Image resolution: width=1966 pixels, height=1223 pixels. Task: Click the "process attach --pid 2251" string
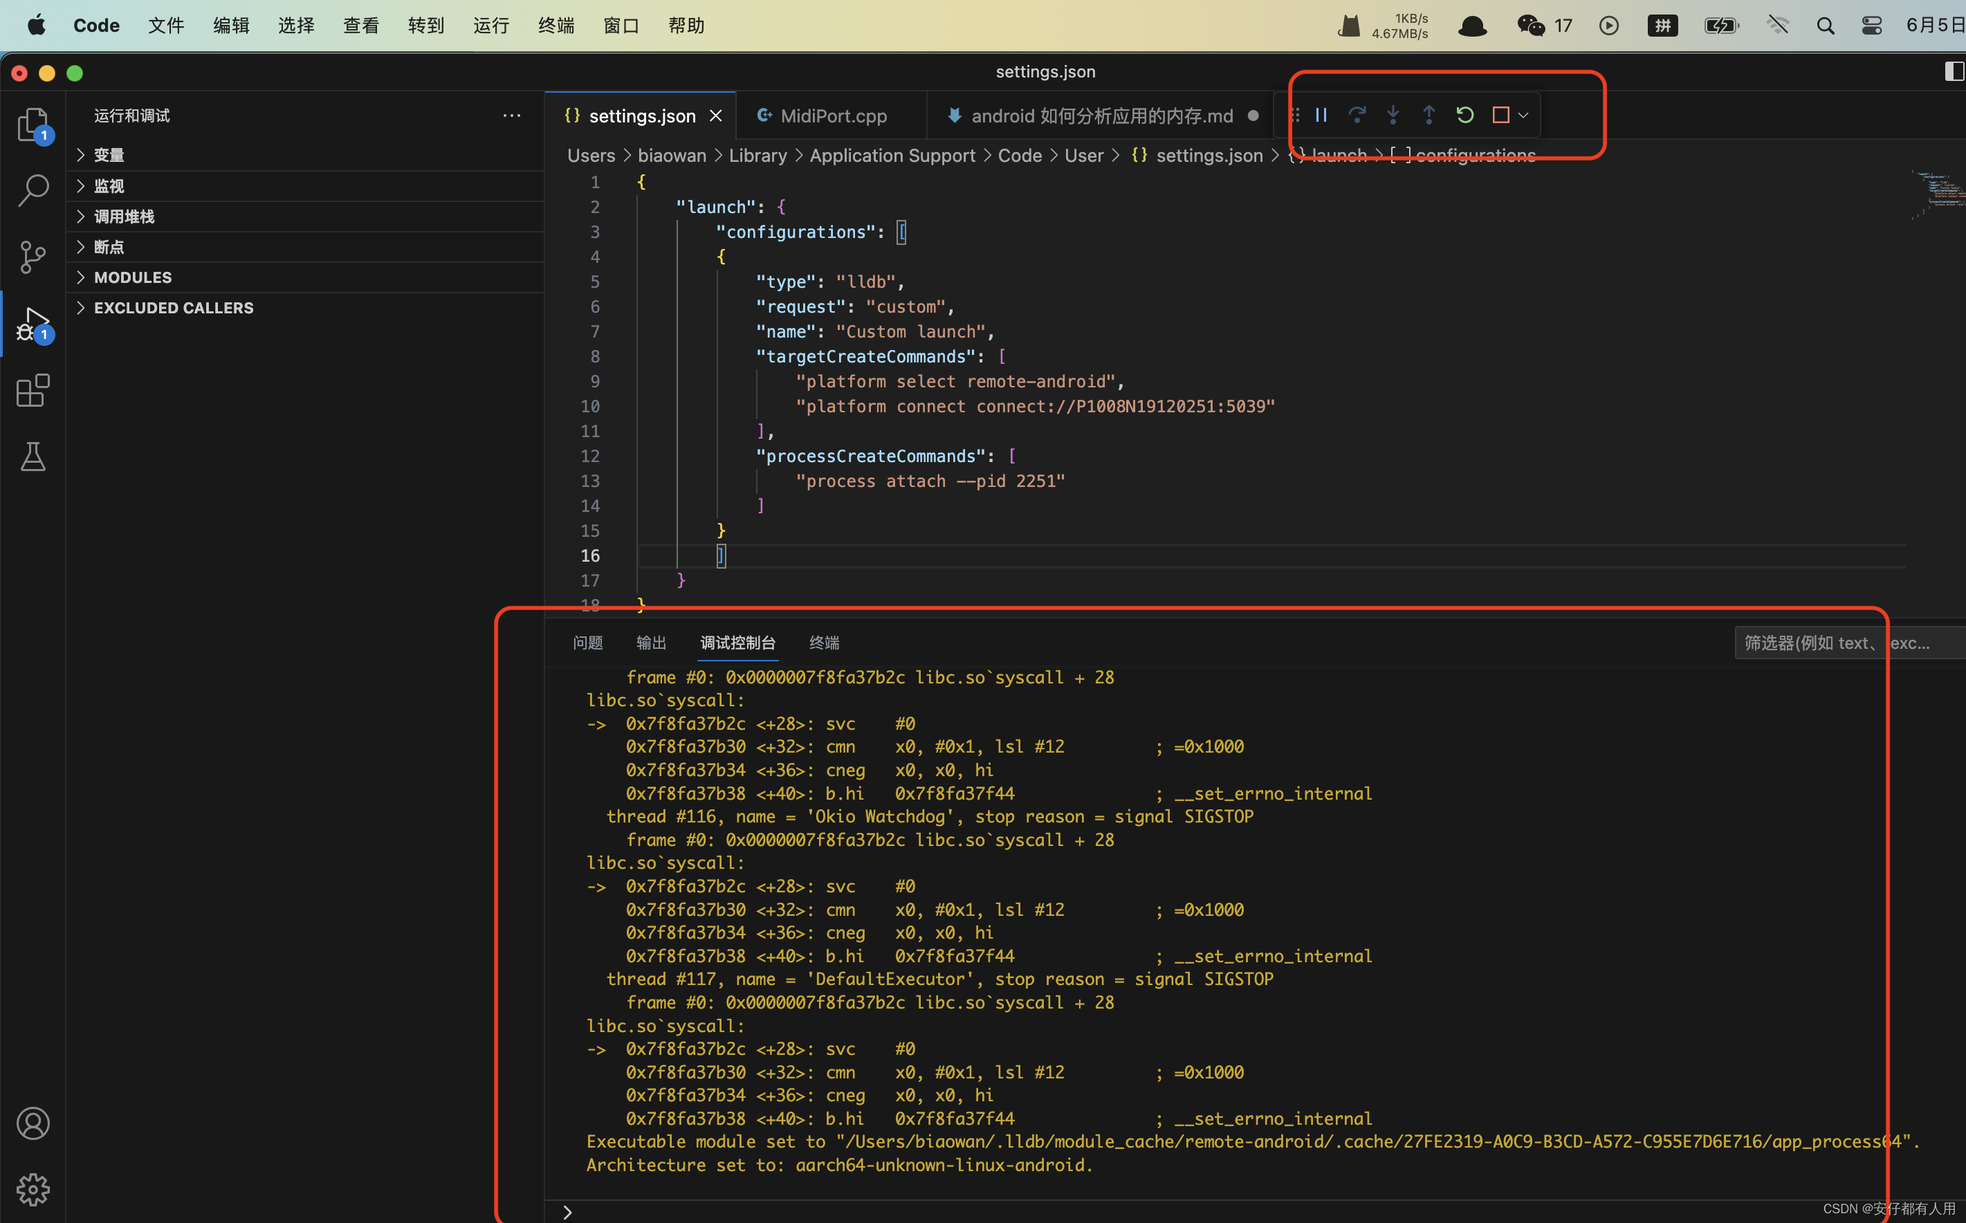(930, 481)
